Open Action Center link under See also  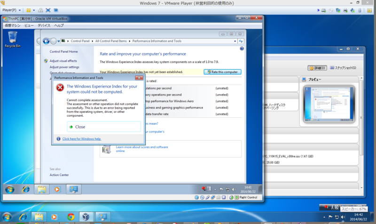pyautogui.click(x=59, y=175)
